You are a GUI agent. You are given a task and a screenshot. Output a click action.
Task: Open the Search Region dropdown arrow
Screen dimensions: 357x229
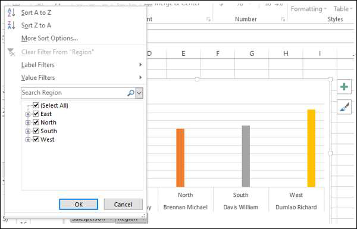point(139,93)
